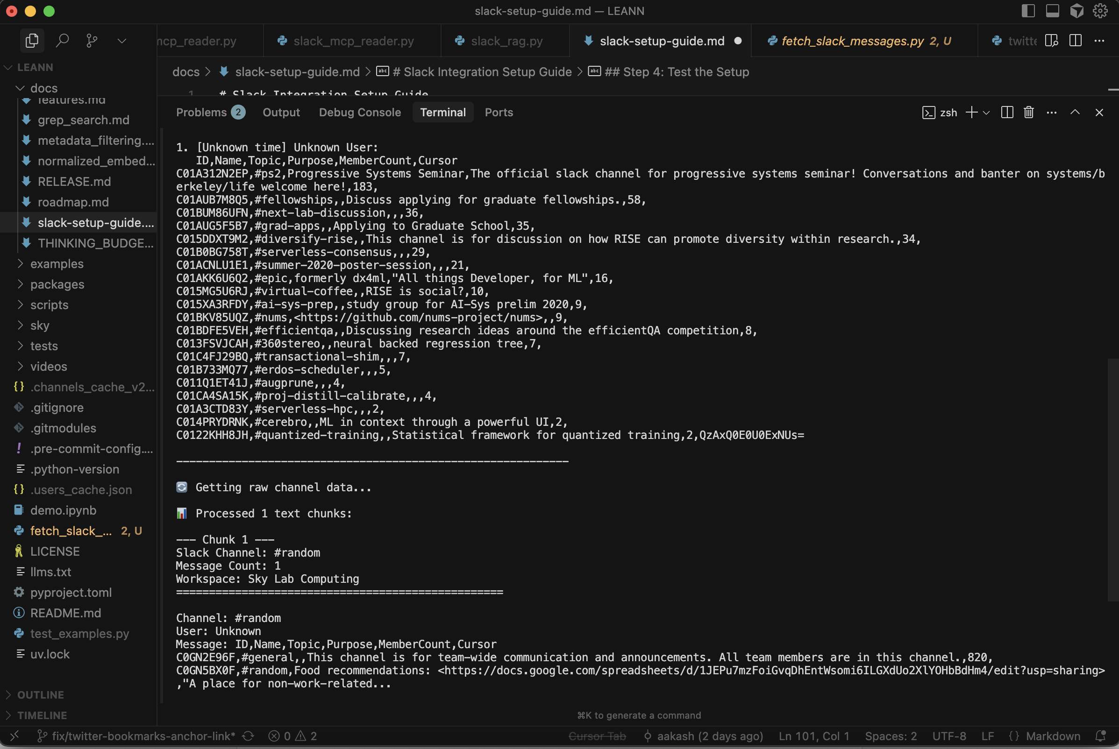Screen dimensions: 1119x749
Task: Click the Search magnifier icon
Action: [62, 41]
